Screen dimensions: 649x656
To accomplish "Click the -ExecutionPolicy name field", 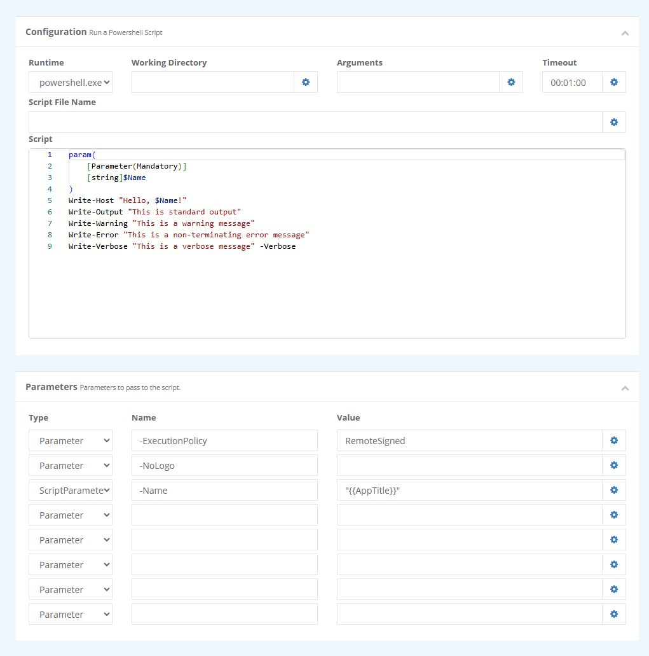I will pyautogui.click(x=224, y=440).
